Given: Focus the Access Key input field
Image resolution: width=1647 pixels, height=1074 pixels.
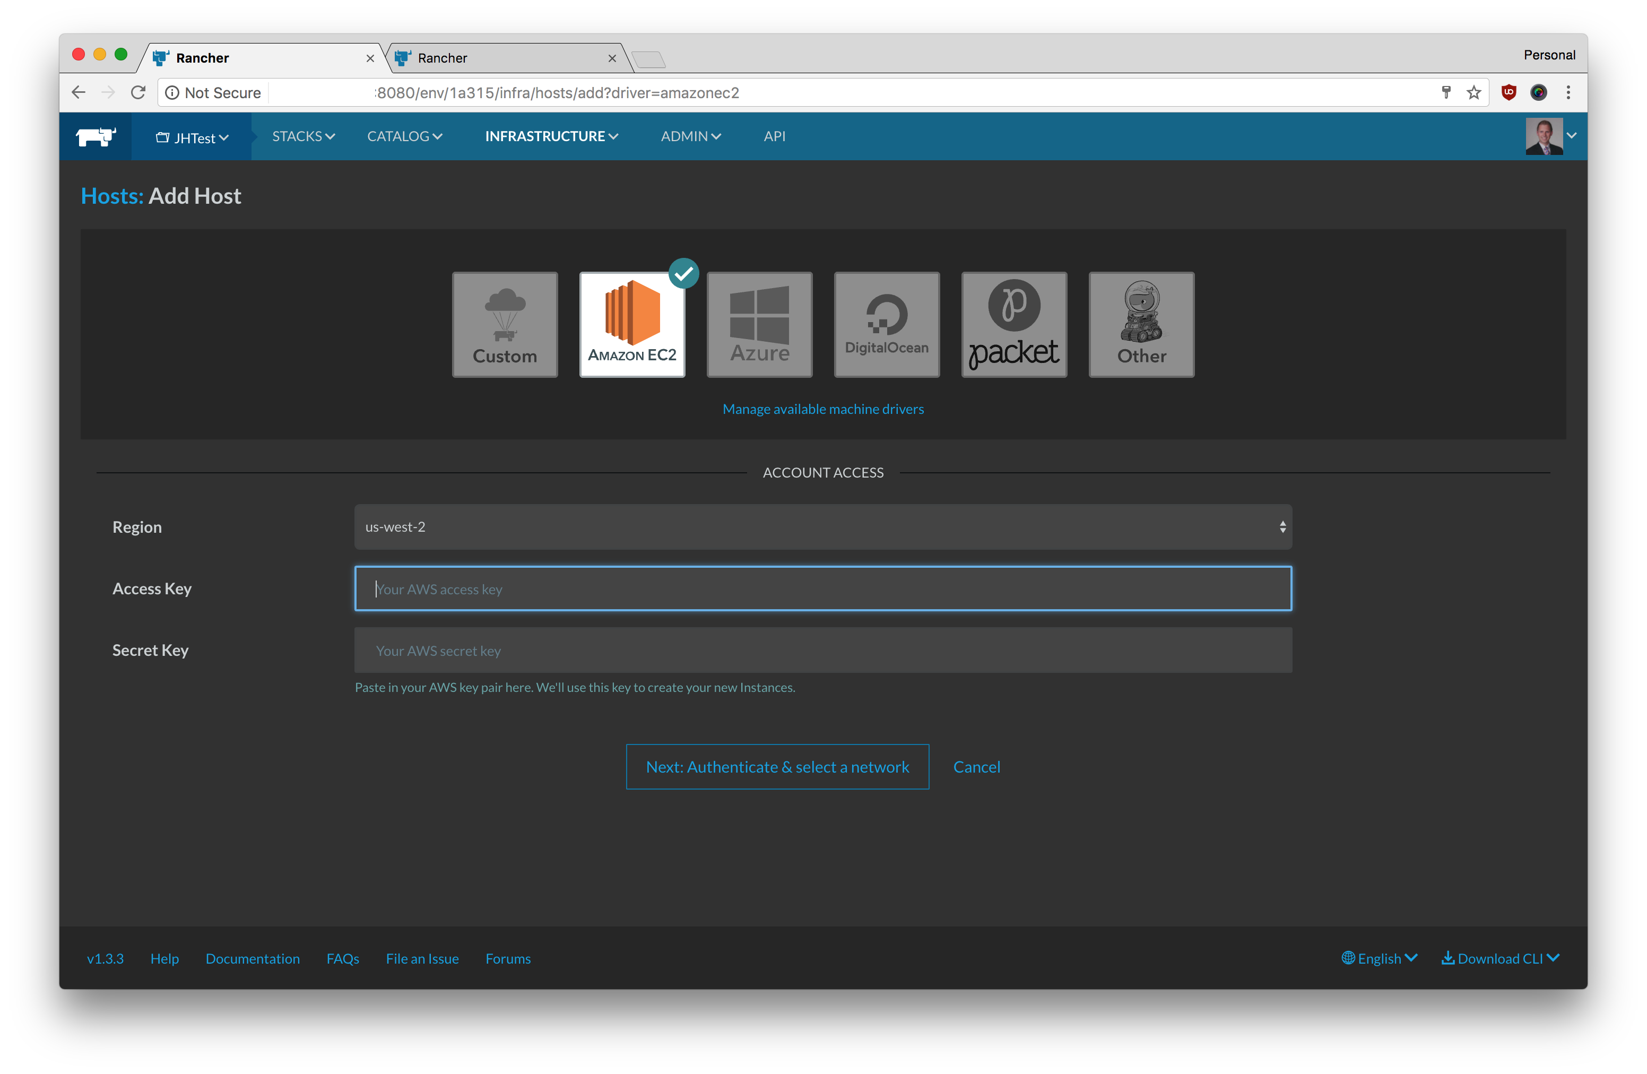Looking at the screenshot, I should click(823, 588).
